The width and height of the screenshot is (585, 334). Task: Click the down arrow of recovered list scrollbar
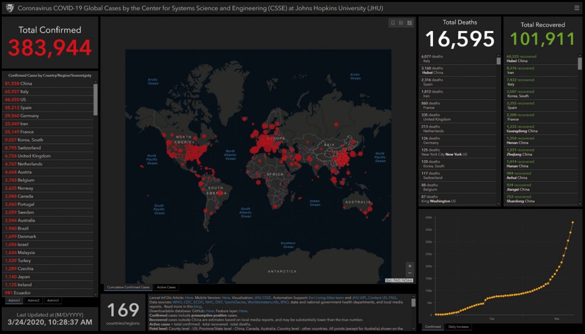click(580, 203)
